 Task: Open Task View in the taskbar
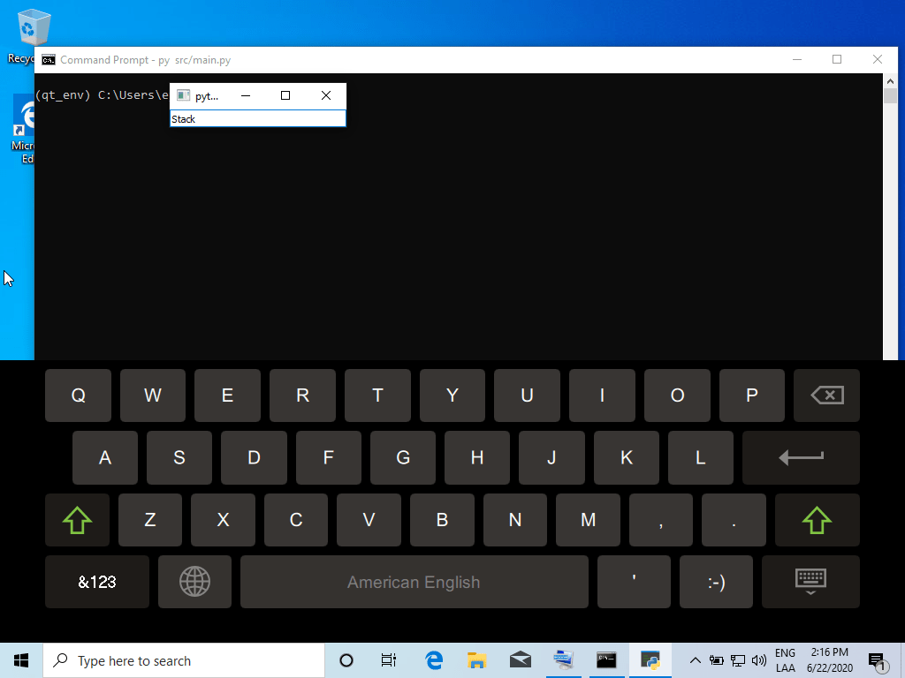pyautogui.click(x=388, y=660)
